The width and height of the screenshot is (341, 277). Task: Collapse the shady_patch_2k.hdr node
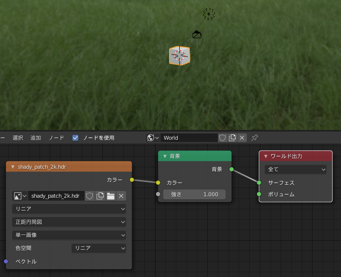[x=13, y=167]
